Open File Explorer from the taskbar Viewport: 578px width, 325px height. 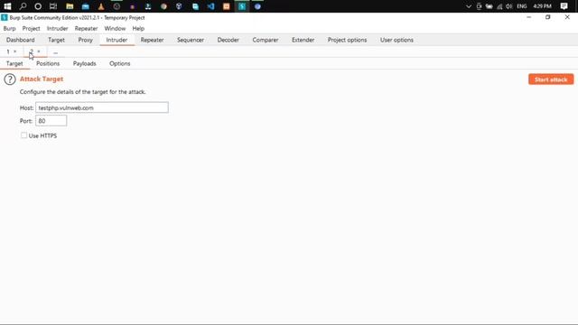tap(70, 6)
